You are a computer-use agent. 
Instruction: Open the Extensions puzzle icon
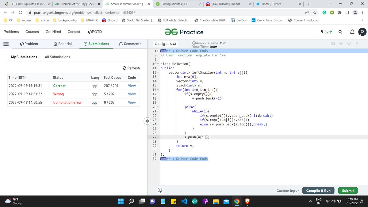click(x=339, y=13)
